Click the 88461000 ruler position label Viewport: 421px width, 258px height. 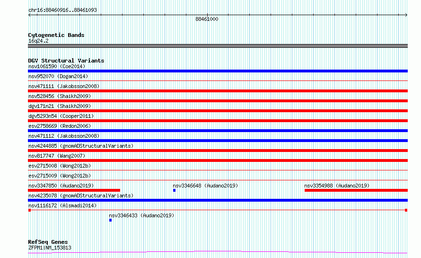point(207,19)
